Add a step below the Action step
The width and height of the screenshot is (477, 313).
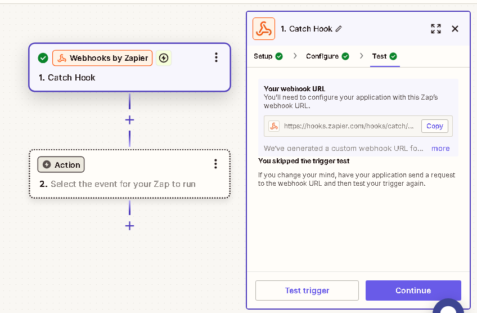tap(129, 226)
